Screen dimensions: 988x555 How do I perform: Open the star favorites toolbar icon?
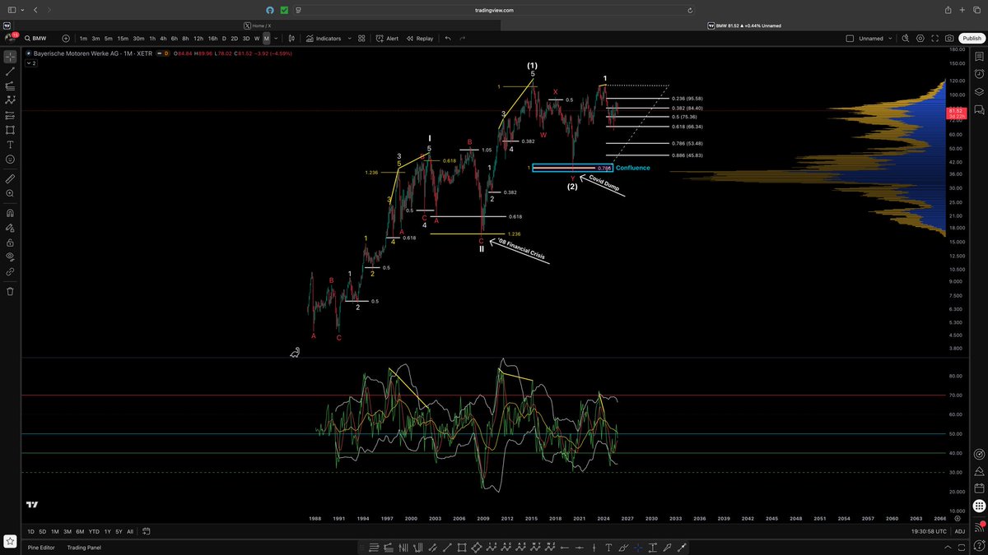[x=10, y=540]
